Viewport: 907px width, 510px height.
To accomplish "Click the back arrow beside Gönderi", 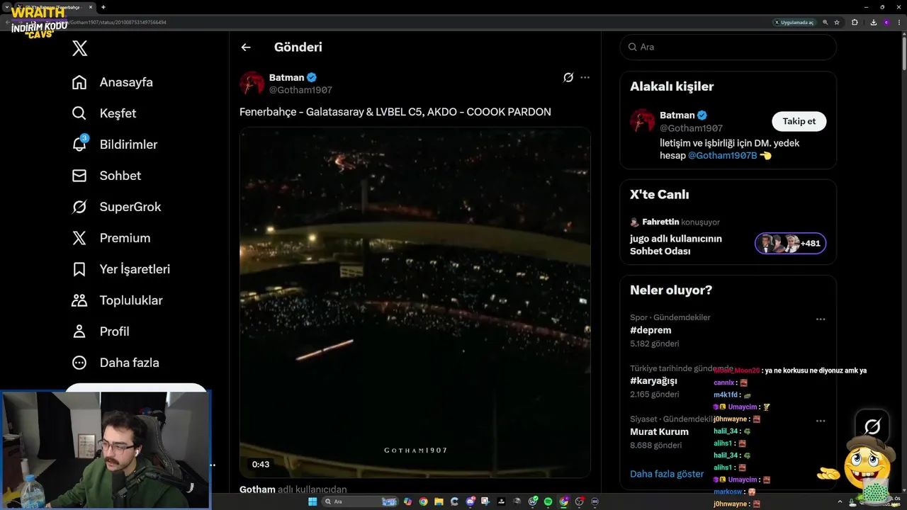I will point(246,47).
